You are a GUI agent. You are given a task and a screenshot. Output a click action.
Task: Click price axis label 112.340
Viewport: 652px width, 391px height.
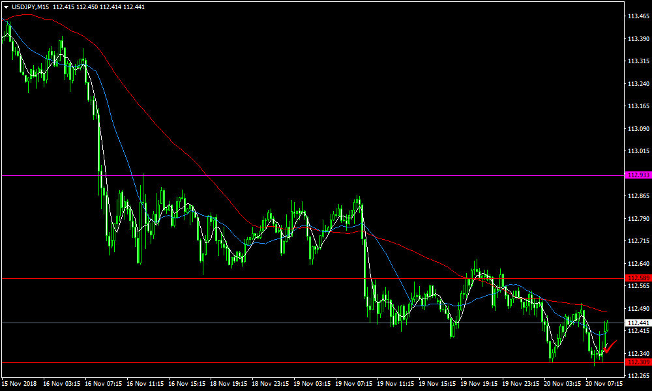(x=638, y=353)
